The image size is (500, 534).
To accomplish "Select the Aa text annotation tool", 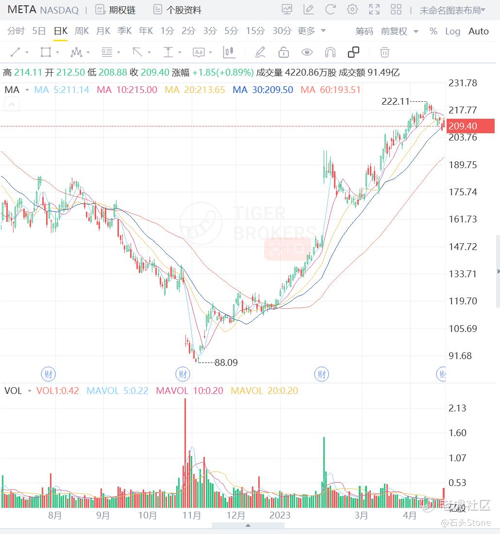I will [199, 52].
